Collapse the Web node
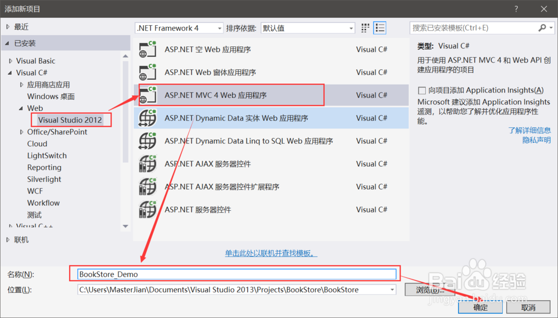Viewport: 558px width, 318px height. click(21, 108)
